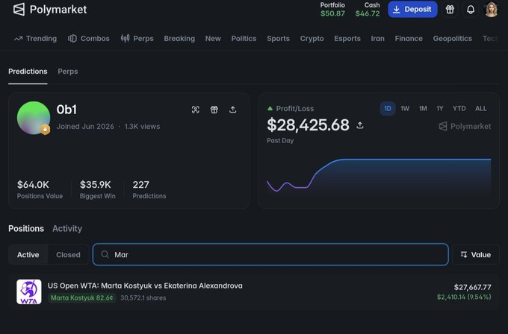The height and width of the screenshot is (334, 508).
Task: Open the Esports category
Action: 347,39
